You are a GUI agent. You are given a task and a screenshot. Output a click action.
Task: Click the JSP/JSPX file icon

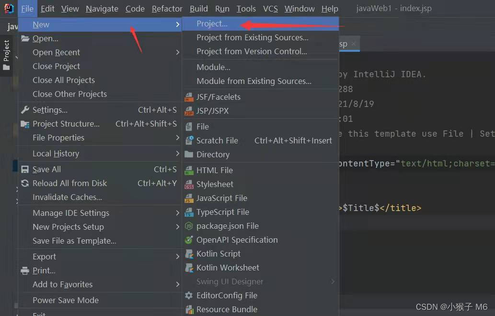pyautogui.click(x=189, y=111)
